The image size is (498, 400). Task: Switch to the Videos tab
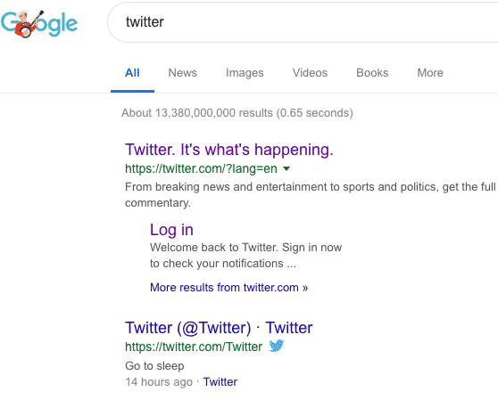click(x=310, y=72)
